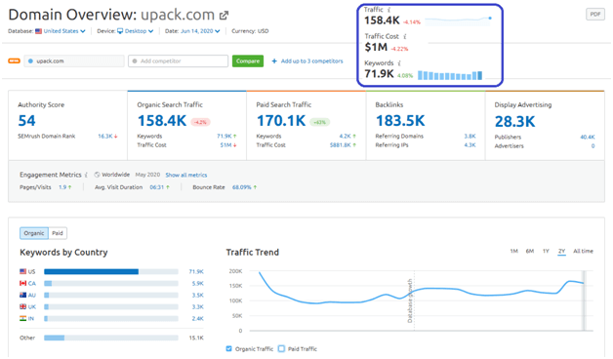Open Backlinks 183.5K value
Screen dimensions: 613x359
click(400, 121)
